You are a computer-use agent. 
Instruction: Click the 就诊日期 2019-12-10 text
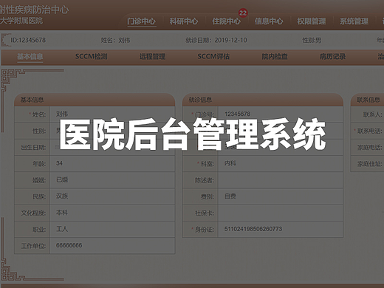tap(216, 40)
